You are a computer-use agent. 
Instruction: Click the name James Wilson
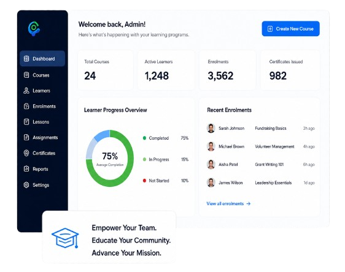(x=231, y=183)
